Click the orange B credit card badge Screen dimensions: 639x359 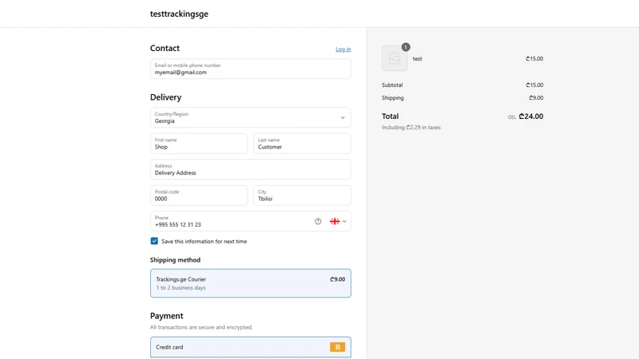point(337,347)
